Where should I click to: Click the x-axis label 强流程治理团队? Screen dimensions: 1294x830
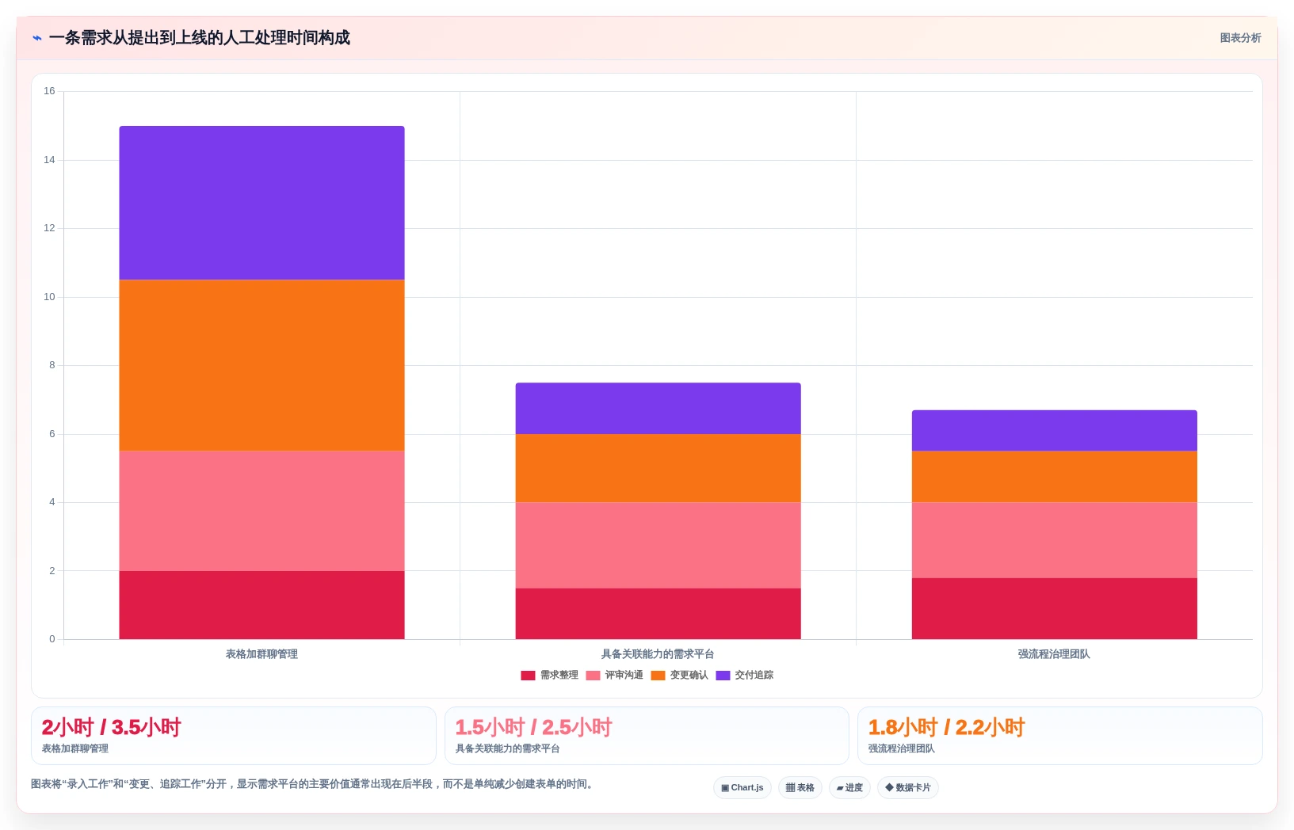tap(1054, 654)
